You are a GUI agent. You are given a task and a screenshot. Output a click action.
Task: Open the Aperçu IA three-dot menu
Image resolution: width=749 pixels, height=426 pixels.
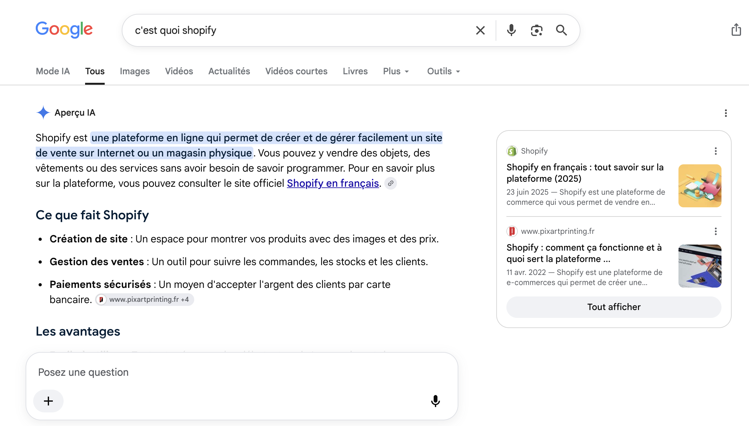pos(726,113)
